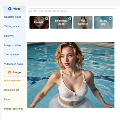Click the blue Video play icon
Viewport: 120px width, 120px height.
10,9
